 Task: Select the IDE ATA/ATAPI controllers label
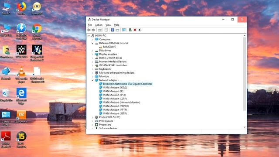point(113,65)
